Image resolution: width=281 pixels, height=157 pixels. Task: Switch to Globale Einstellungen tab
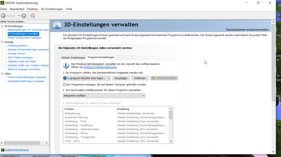click(x=73, y=57)
